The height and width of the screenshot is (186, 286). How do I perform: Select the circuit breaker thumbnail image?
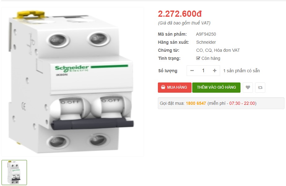[14, 172]
